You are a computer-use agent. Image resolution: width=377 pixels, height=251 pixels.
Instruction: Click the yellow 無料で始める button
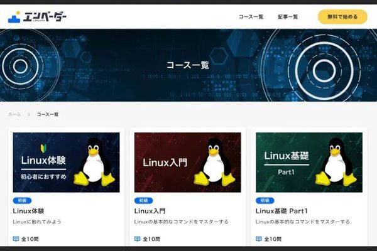[x=342, y=17]
